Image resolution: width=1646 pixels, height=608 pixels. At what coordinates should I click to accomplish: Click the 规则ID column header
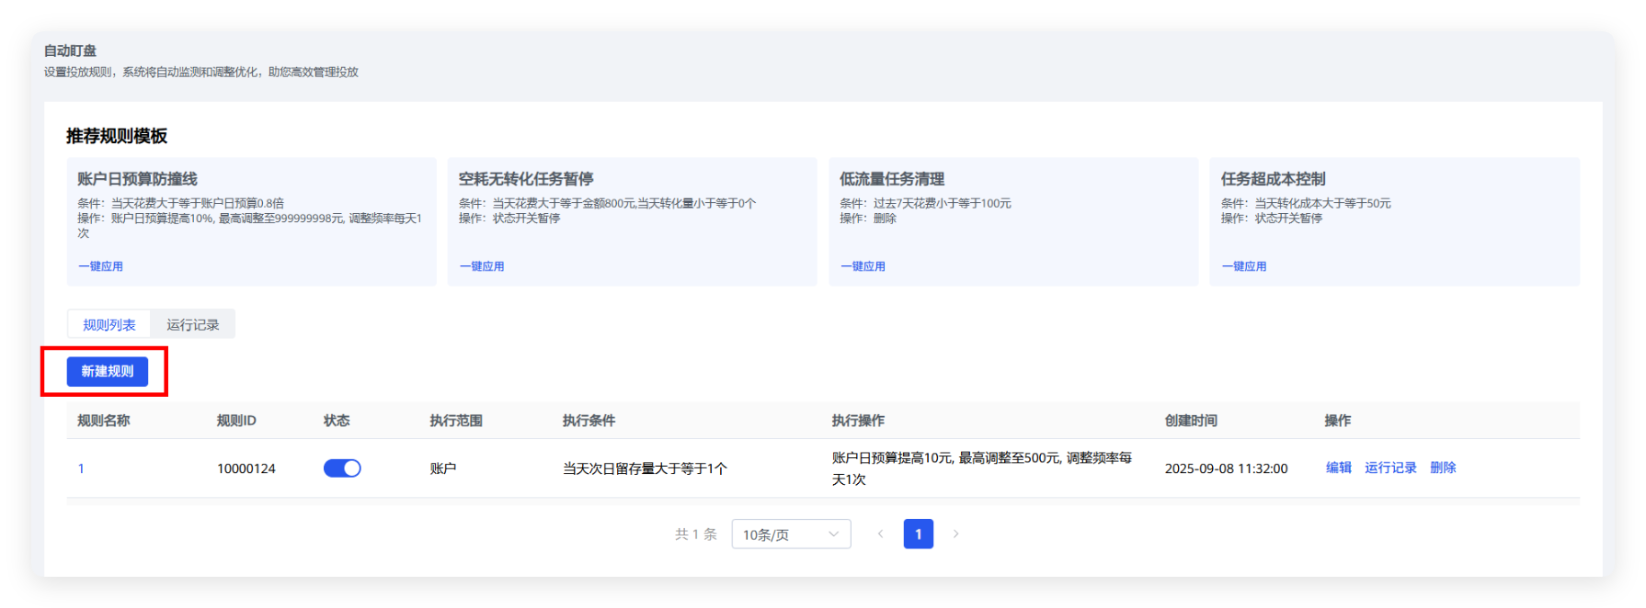[236, 421]
